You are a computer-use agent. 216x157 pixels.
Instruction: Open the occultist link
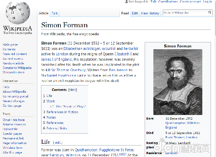point(109,49)
